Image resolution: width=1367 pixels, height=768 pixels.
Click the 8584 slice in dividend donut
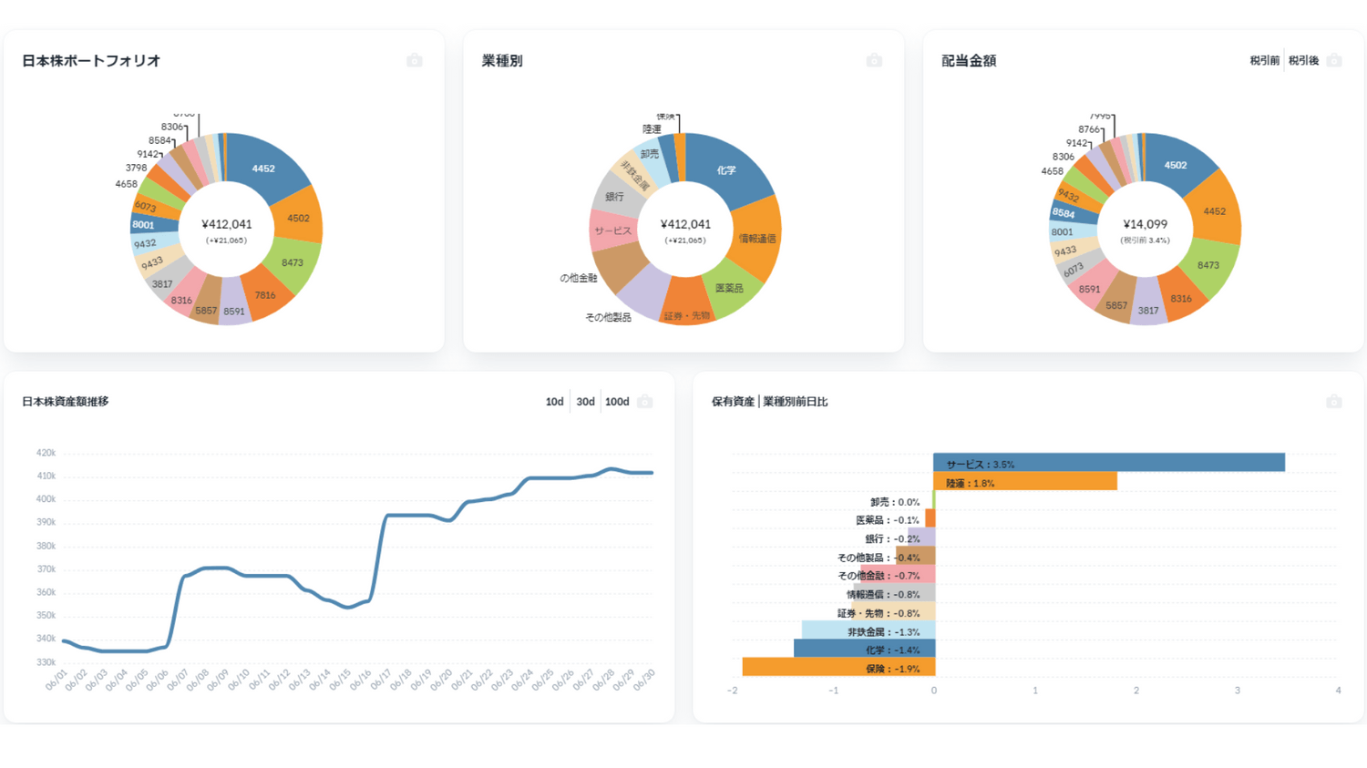[1064, 212]
